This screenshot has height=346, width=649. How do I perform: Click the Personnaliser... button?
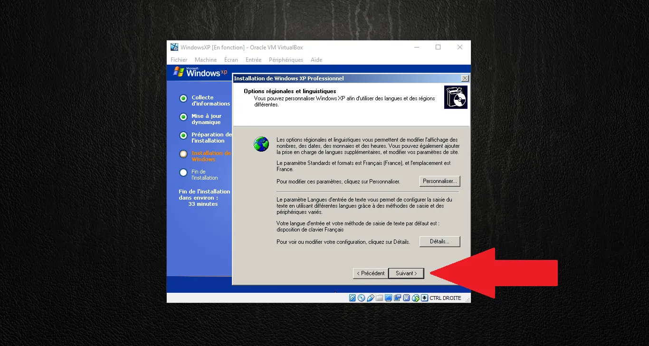439,181
